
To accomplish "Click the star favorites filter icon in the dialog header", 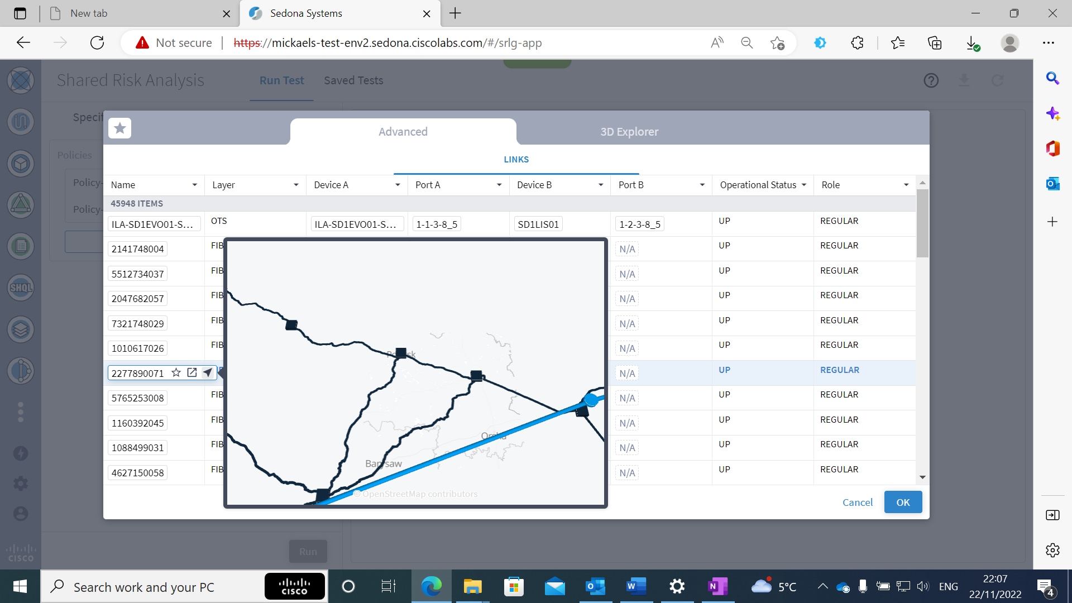I will [x=119, y=128].
